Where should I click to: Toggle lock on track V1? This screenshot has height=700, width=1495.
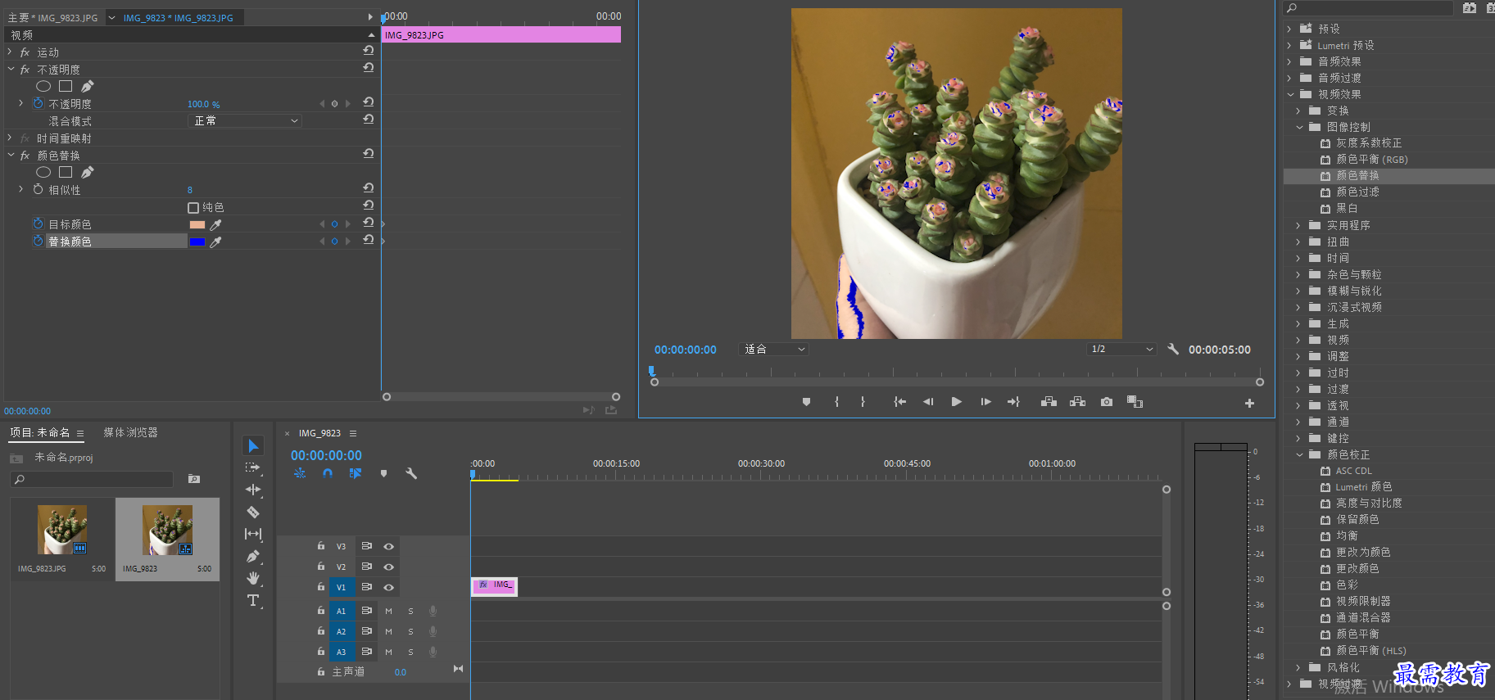pos(321,586)
